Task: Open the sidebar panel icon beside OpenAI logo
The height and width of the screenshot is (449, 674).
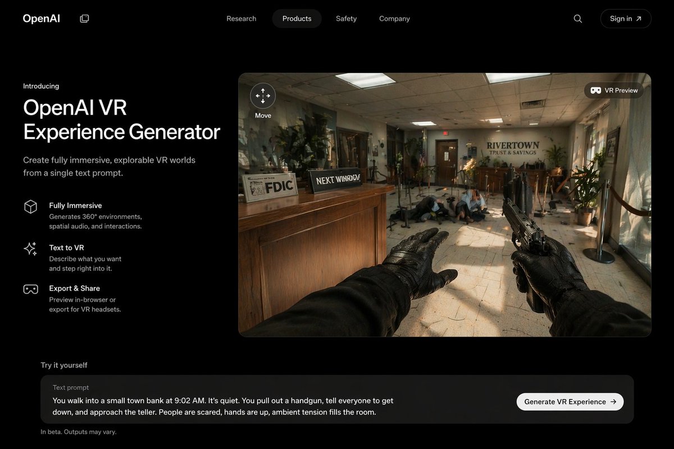Action: (x=84, y=19)
